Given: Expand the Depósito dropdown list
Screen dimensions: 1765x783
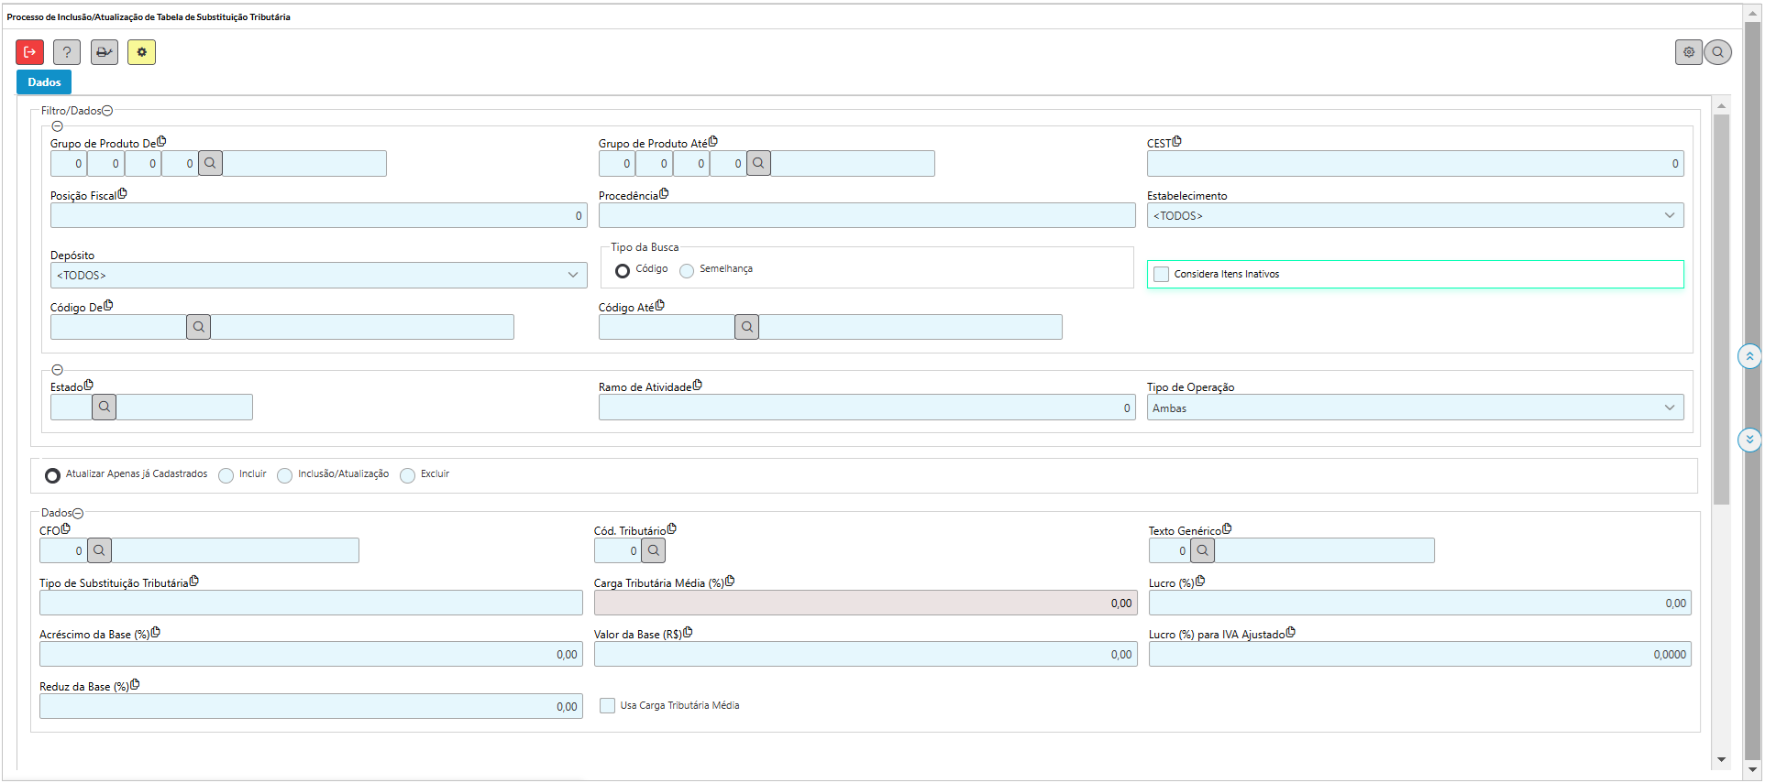Looking at the screenshot, I should 318,275.
